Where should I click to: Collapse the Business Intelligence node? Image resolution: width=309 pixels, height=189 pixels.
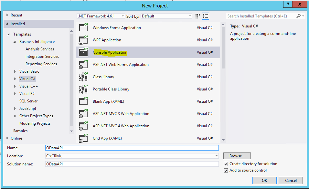tap(15, 42)
